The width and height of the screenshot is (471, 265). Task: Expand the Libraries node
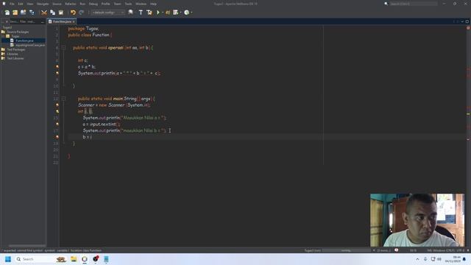pos(3,54)
